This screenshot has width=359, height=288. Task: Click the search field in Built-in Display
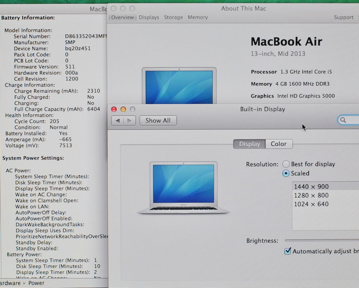pos(348,120)
